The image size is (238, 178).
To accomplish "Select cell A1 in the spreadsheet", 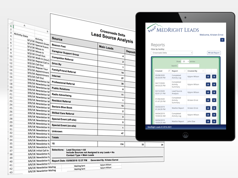I will click(24, 29).
